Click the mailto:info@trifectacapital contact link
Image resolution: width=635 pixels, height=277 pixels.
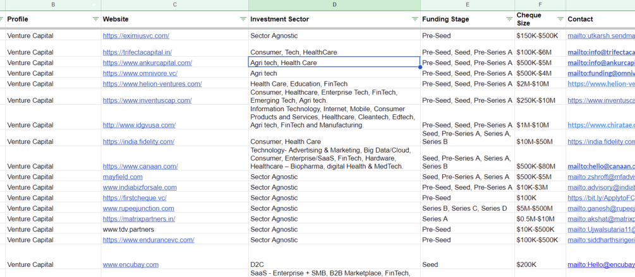[x=600, y=52]
